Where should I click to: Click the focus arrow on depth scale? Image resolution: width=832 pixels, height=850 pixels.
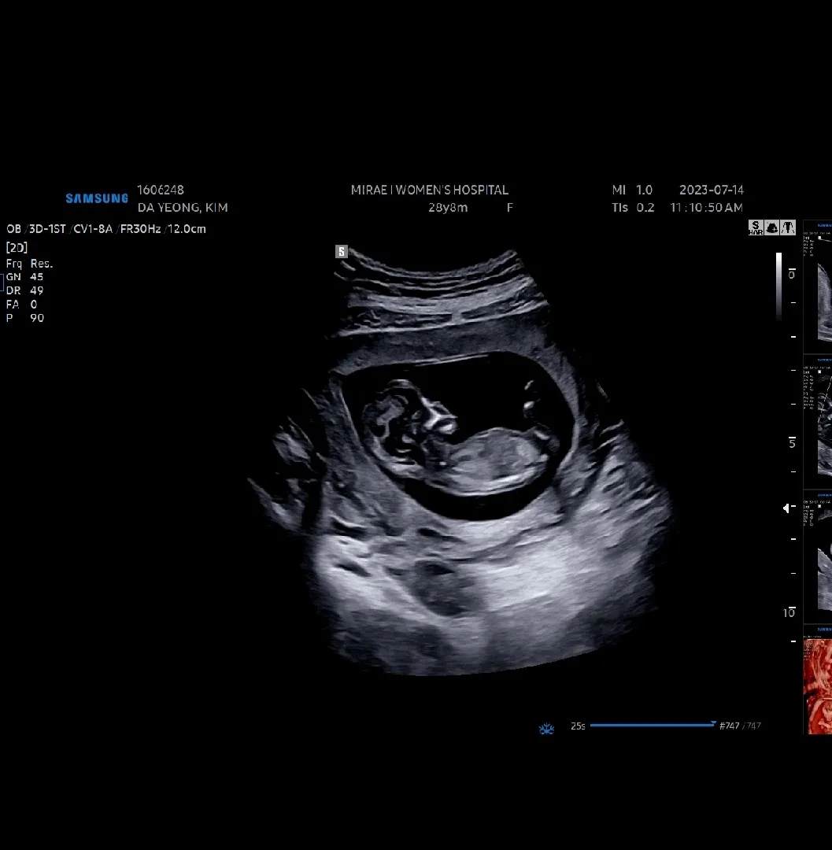click(x=786, y=508)
